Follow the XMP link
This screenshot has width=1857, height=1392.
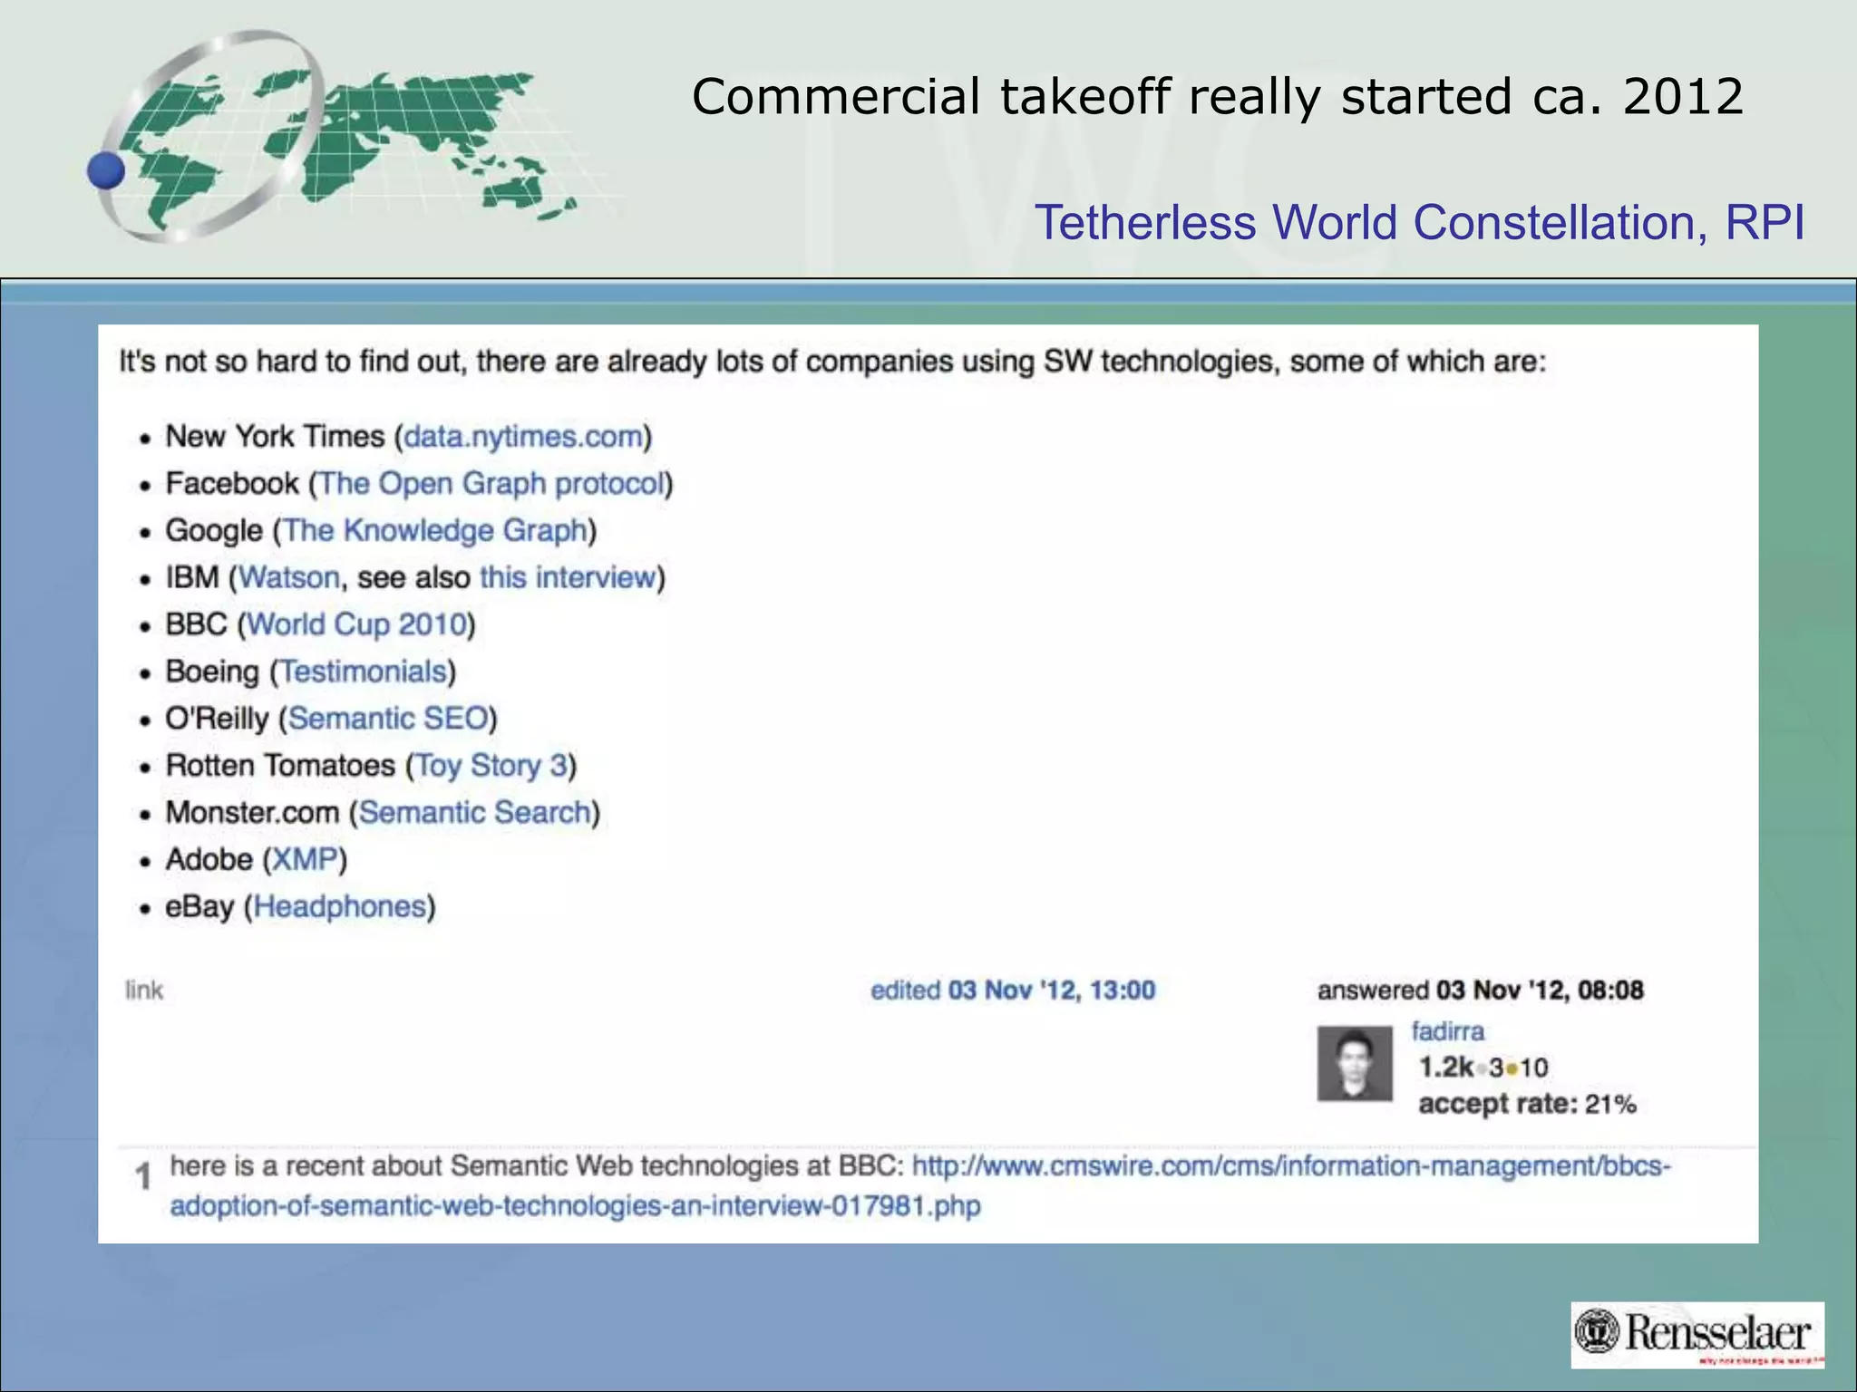pyautogui.click(x=306, y=859)
